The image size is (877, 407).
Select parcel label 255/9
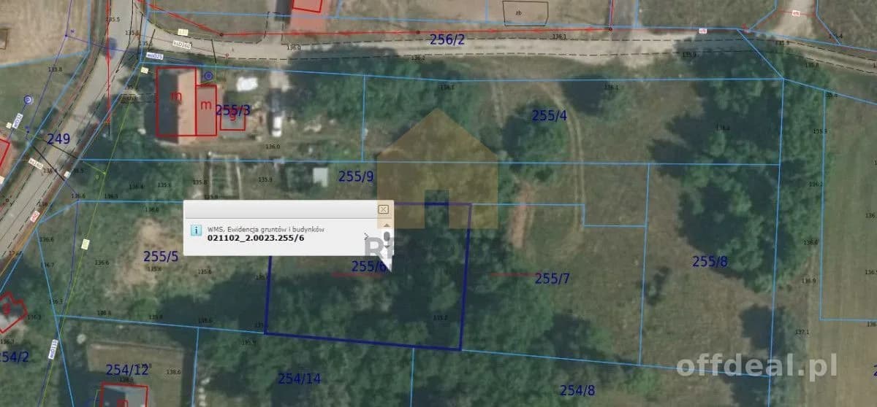356,176
